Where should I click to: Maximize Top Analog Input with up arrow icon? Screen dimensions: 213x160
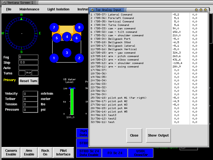201,10
